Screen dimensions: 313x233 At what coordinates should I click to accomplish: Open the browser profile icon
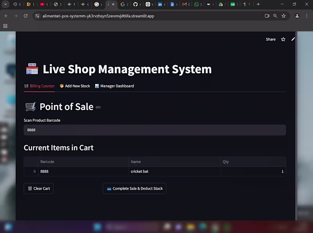pyautogui.click(x=297, y=16)
